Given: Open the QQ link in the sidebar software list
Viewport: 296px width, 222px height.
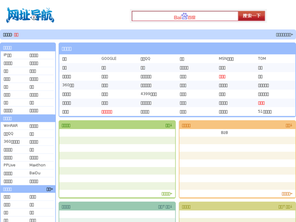Looking at the screenshot, I should [9, 134].
